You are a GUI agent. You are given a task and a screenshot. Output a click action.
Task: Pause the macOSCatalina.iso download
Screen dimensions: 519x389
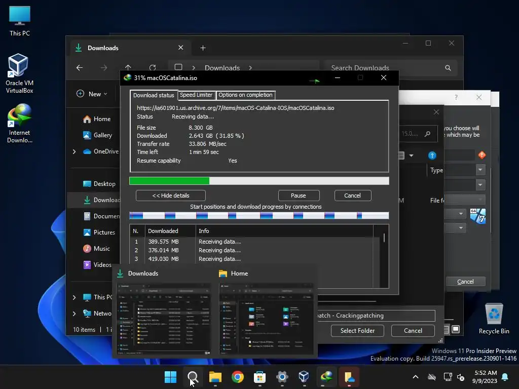tap(299, 196)
